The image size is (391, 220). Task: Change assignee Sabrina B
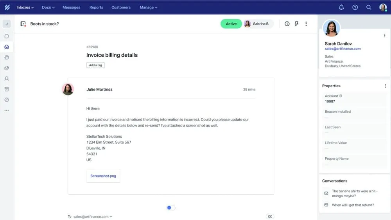(x=258, y=24)
